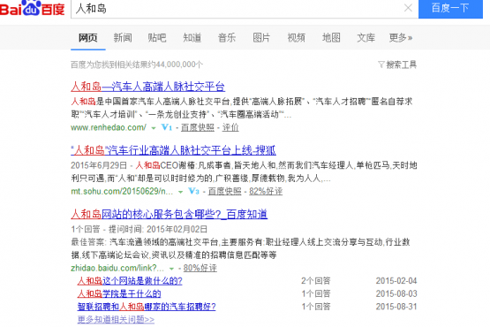This screenshot has height=327, width=490.
Task: Switch to the 图片 tab
Action: point(261,38)
